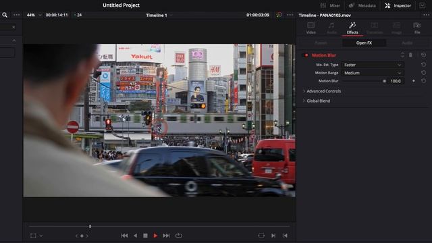This screenshot has height=243, width=432.
Task: Select the Fusion effects sub-tab
Action: (321, 43)
